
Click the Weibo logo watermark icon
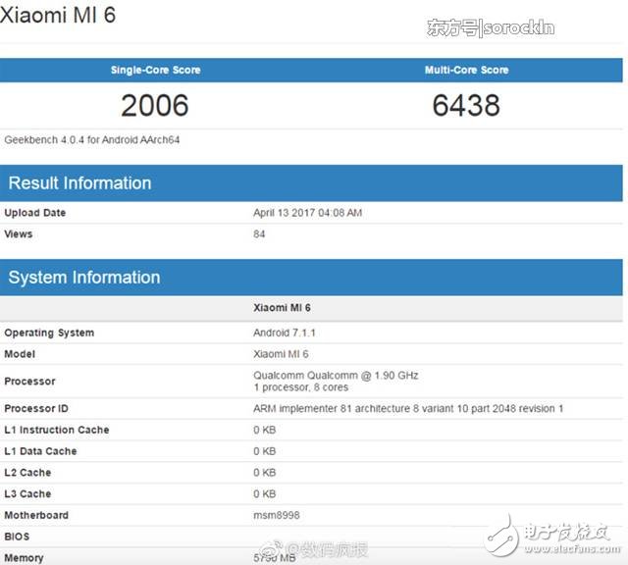coord(277,545)
